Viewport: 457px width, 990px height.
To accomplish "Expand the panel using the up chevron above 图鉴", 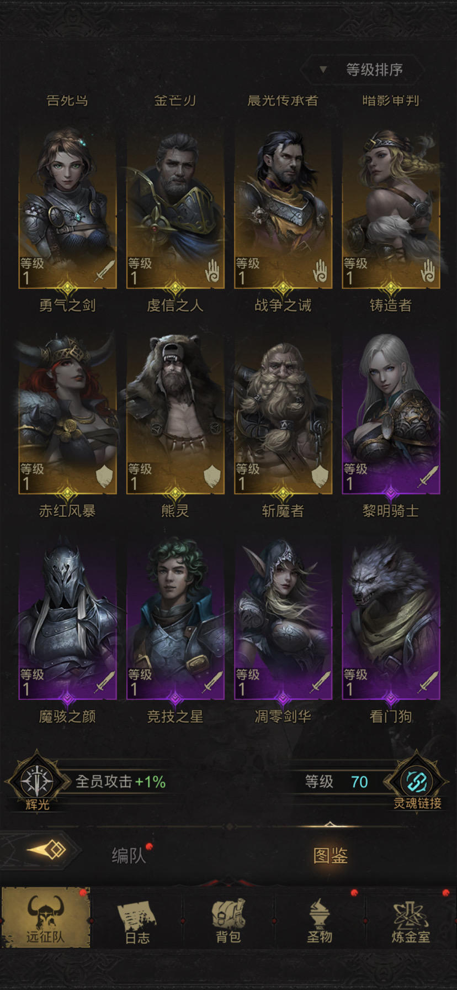I will 330,824.
